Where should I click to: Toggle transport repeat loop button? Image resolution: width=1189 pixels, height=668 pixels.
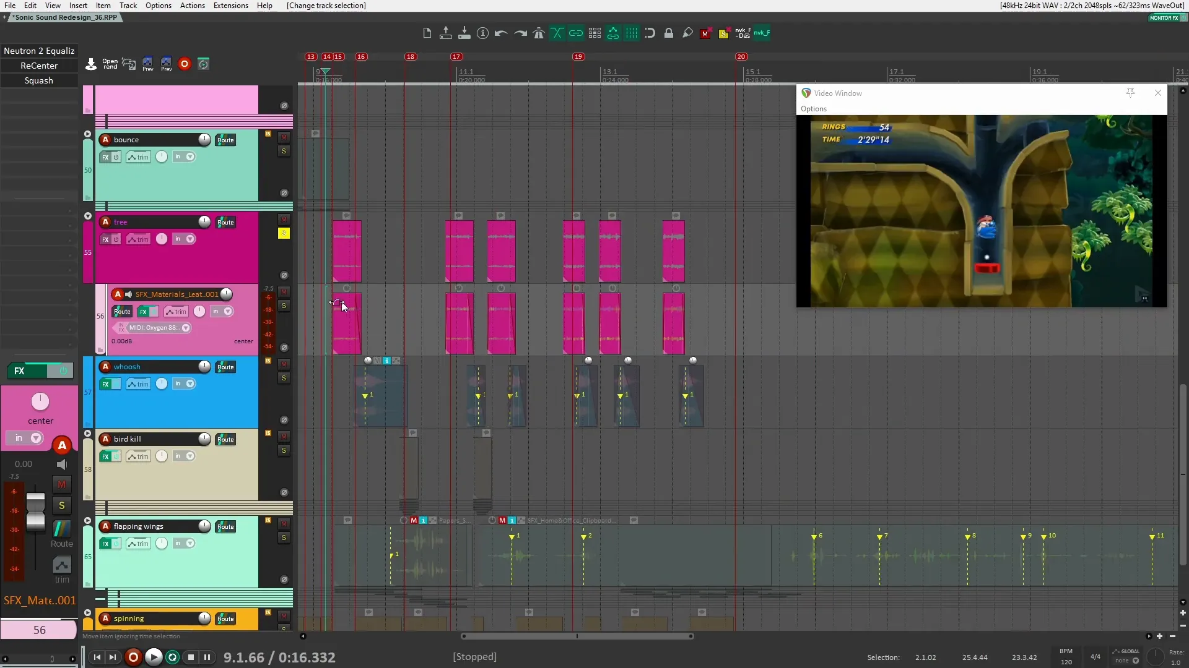tap(173, 657)
